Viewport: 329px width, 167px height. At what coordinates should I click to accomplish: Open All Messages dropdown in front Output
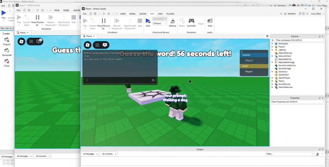[x=90, y=154]
